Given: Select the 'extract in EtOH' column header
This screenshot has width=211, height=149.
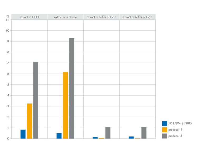Looking at the screenshot, I should click(29, 17).
